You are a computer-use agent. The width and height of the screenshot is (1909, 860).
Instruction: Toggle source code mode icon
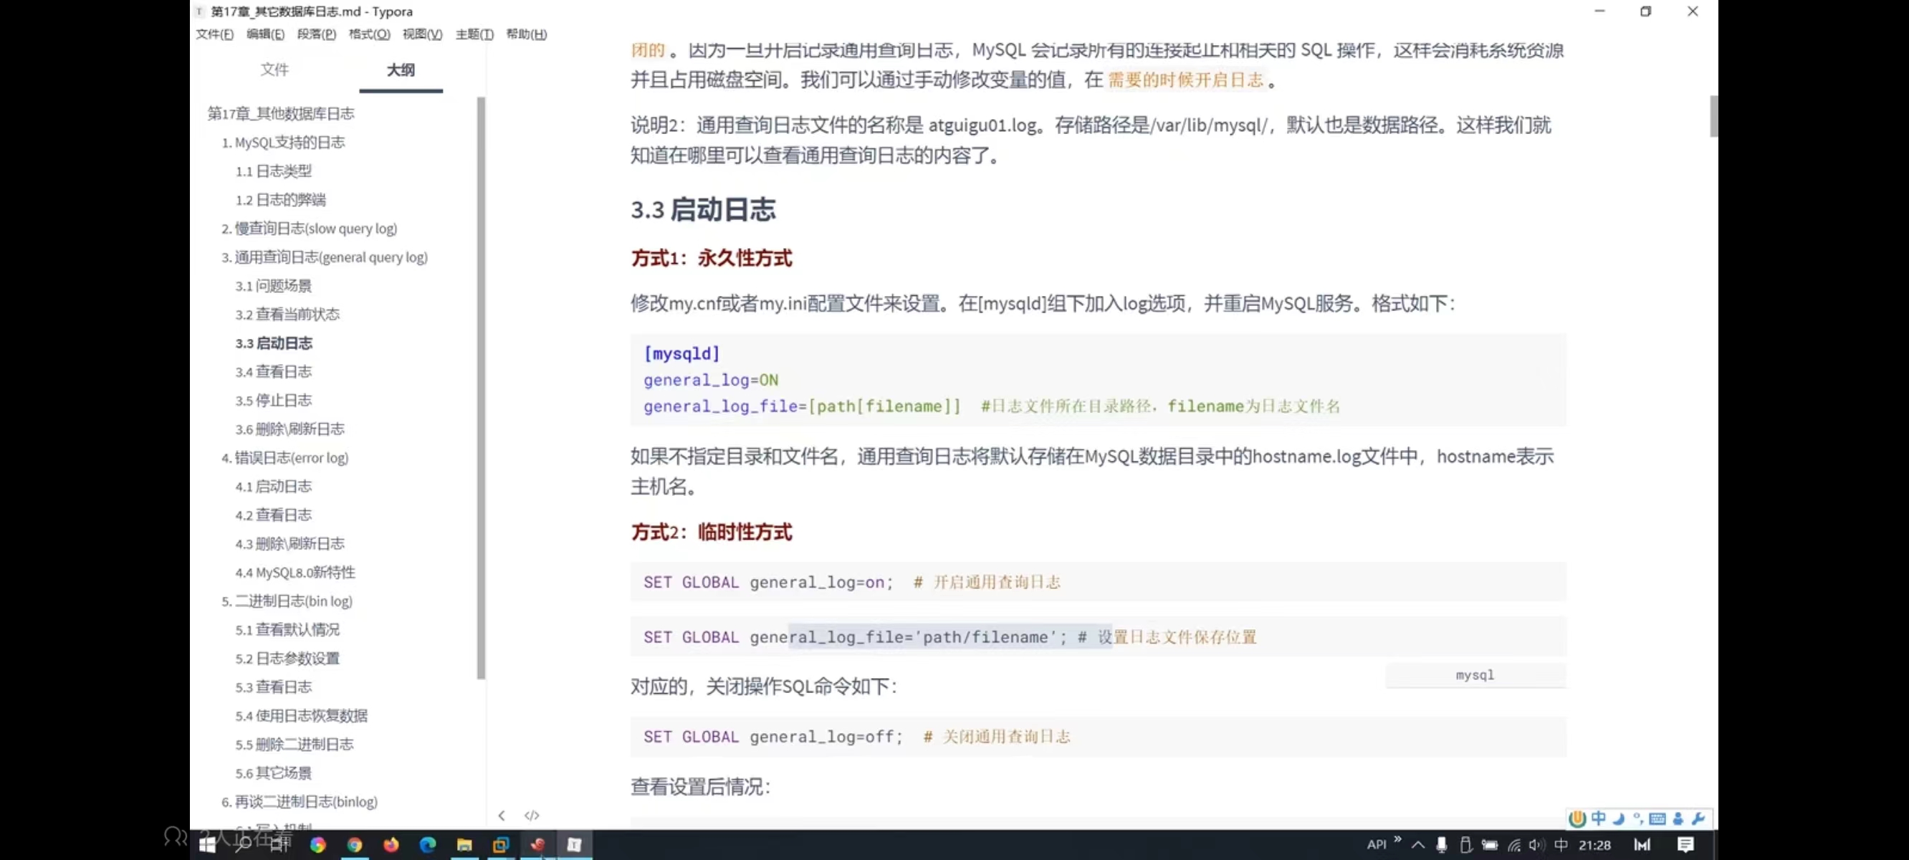531,816
